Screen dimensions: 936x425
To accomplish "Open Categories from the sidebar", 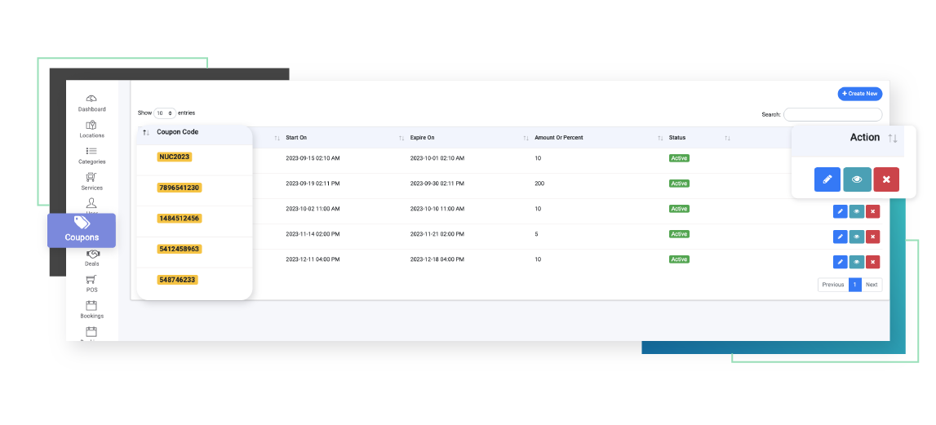I will pyautogui.click(x=91, y=152).
